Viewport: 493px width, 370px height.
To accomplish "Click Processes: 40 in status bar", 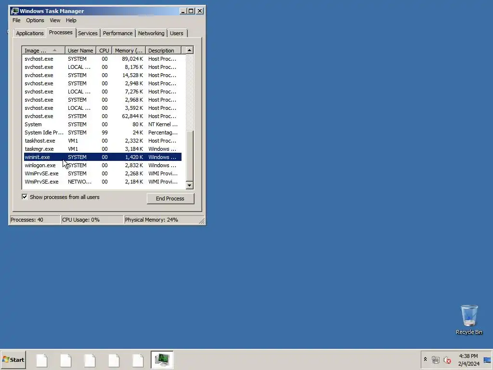I will tap(35, 220).
